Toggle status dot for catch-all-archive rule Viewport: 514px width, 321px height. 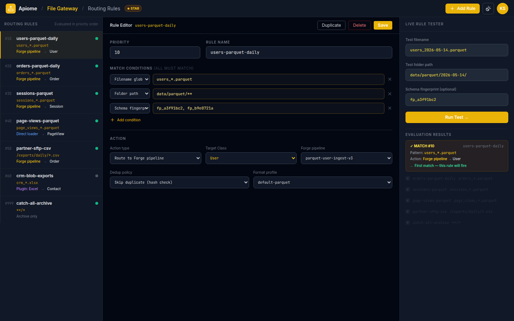pos(97,203)
